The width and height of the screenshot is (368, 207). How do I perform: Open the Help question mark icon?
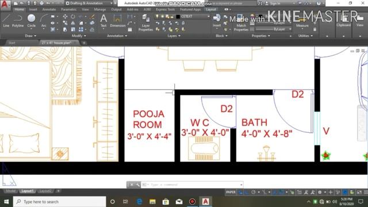click(319, 3)
